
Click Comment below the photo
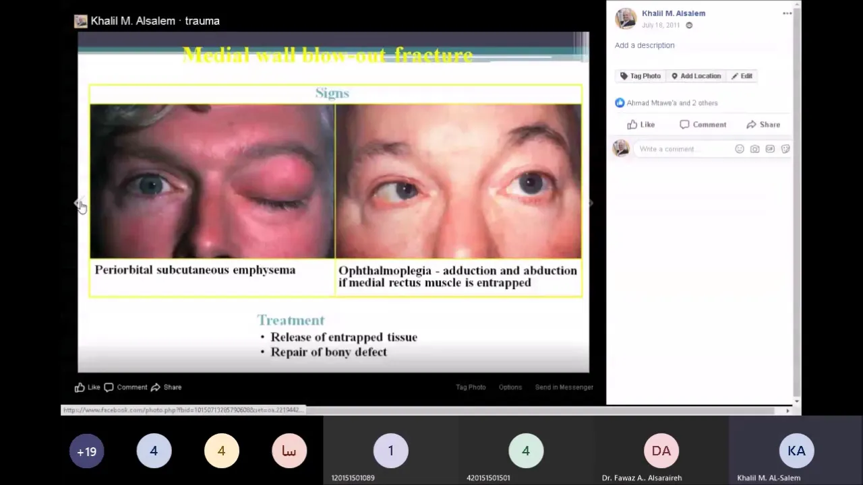[x=125, y=387]
